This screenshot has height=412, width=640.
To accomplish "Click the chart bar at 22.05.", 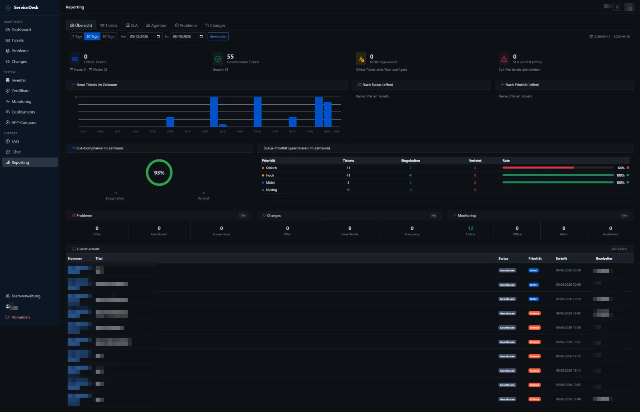I will tap(170, 122).
